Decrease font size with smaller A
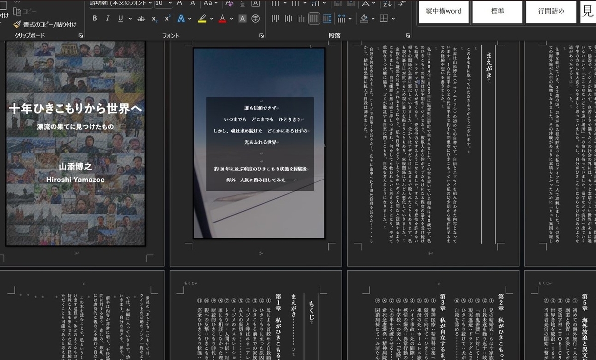The image size is (596, 360). point(192,3)
